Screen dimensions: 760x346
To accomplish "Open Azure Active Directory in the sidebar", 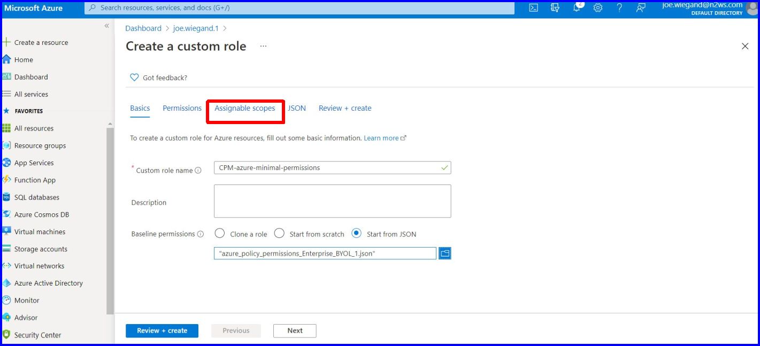I will pos(49,283).
